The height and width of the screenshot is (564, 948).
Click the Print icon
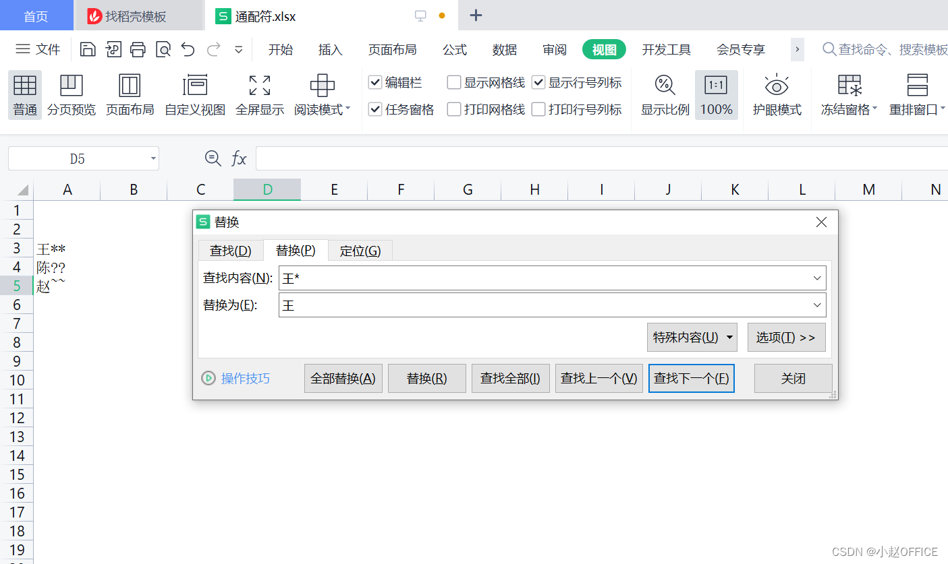click(x=138, y=49)
